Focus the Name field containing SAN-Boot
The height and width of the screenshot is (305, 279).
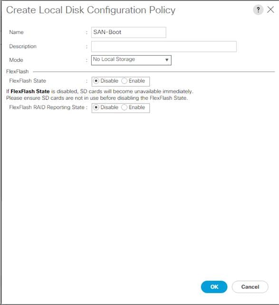129,32
